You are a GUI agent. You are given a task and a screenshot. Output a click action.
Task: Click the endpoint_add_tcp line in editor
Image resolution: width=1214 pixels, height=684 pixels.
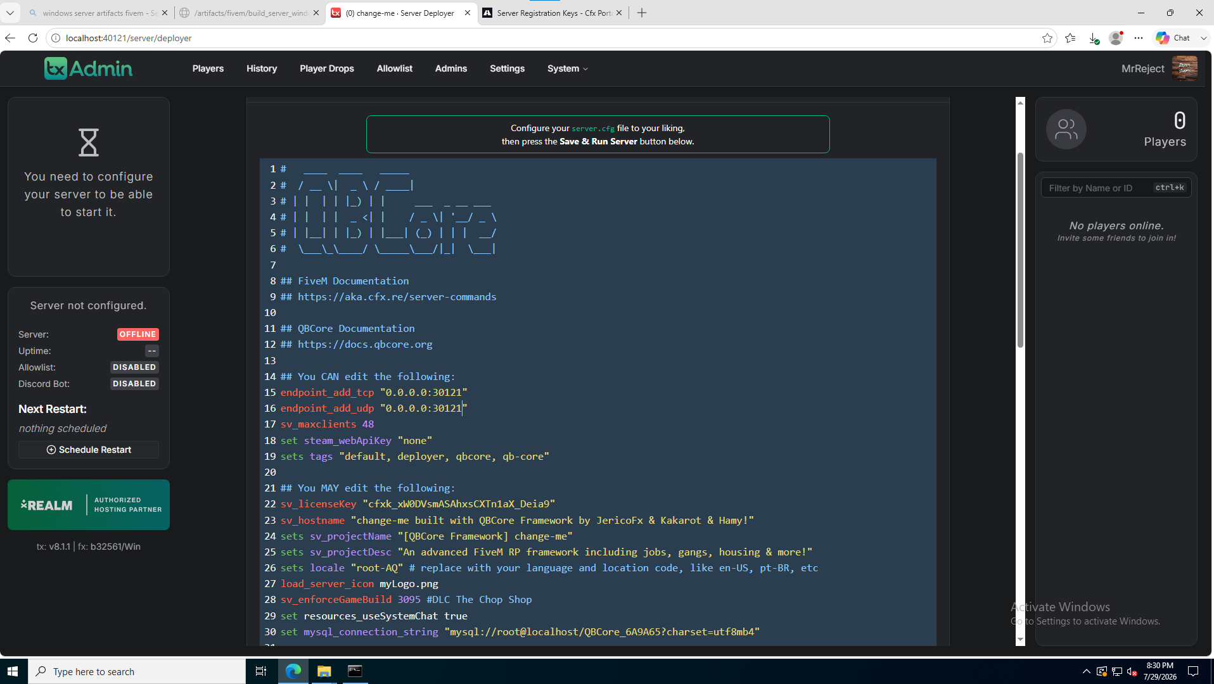coord(374,393)
